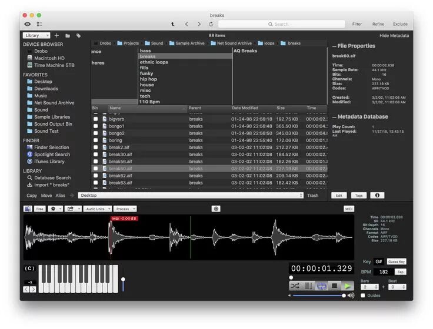Select Time Machine 5TB drive
Image resolution: width=433 pixels, height=329 pixels.
point(54,65)
